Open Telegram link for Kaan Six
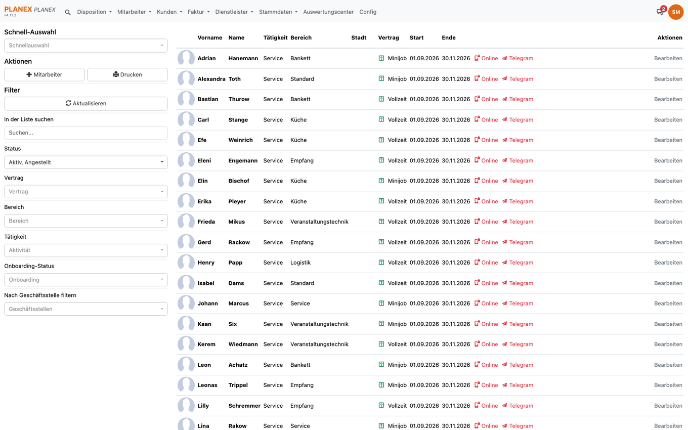The width and height of the screenshot is (688, 430). (518, 324)
